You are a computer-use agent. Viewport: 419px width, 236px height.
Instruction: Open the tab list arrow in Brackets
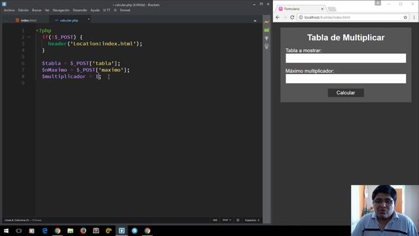tap(255, 20)
